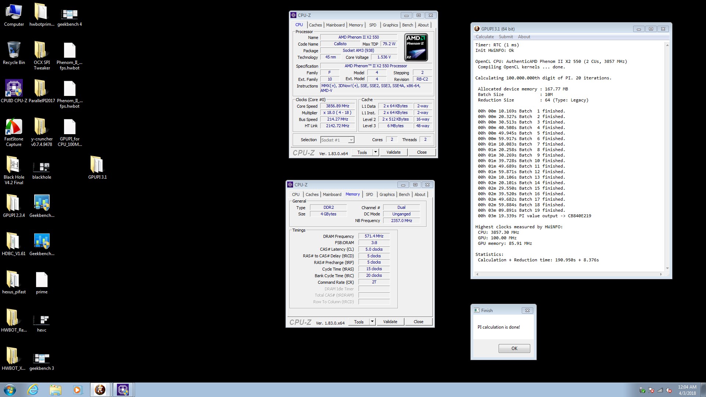706x397 pixels.
Task: Click Close button in top CPU-Z window
Action: click(422, 152)
